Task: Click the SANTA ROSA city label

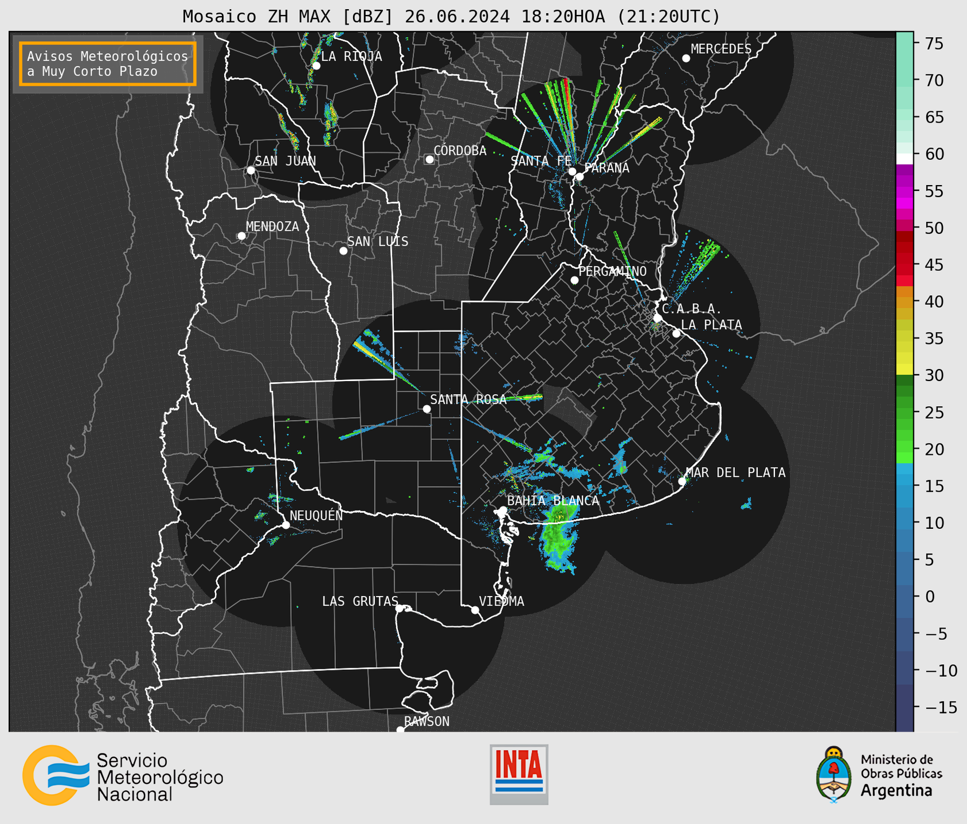Action: point(468,399)
